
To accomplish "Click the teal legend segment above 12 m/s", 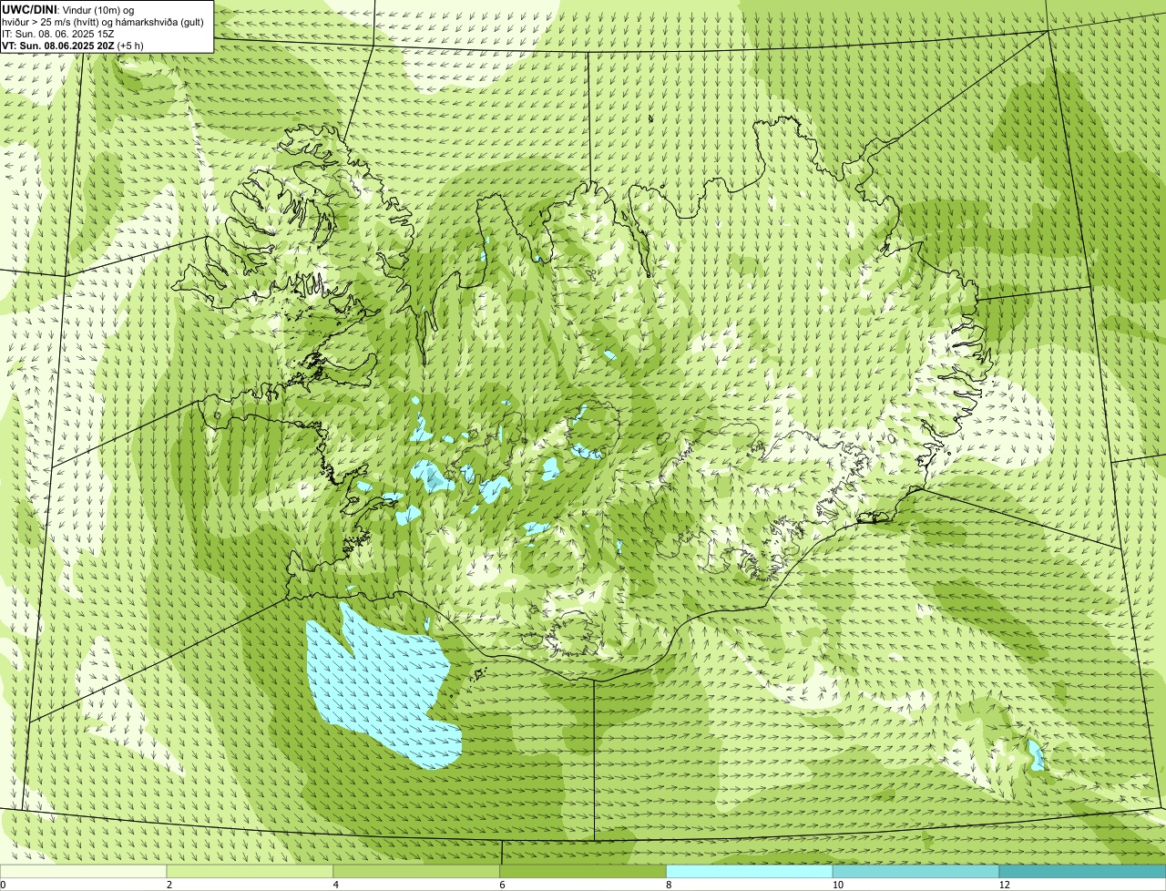I will coord(1082,871).
